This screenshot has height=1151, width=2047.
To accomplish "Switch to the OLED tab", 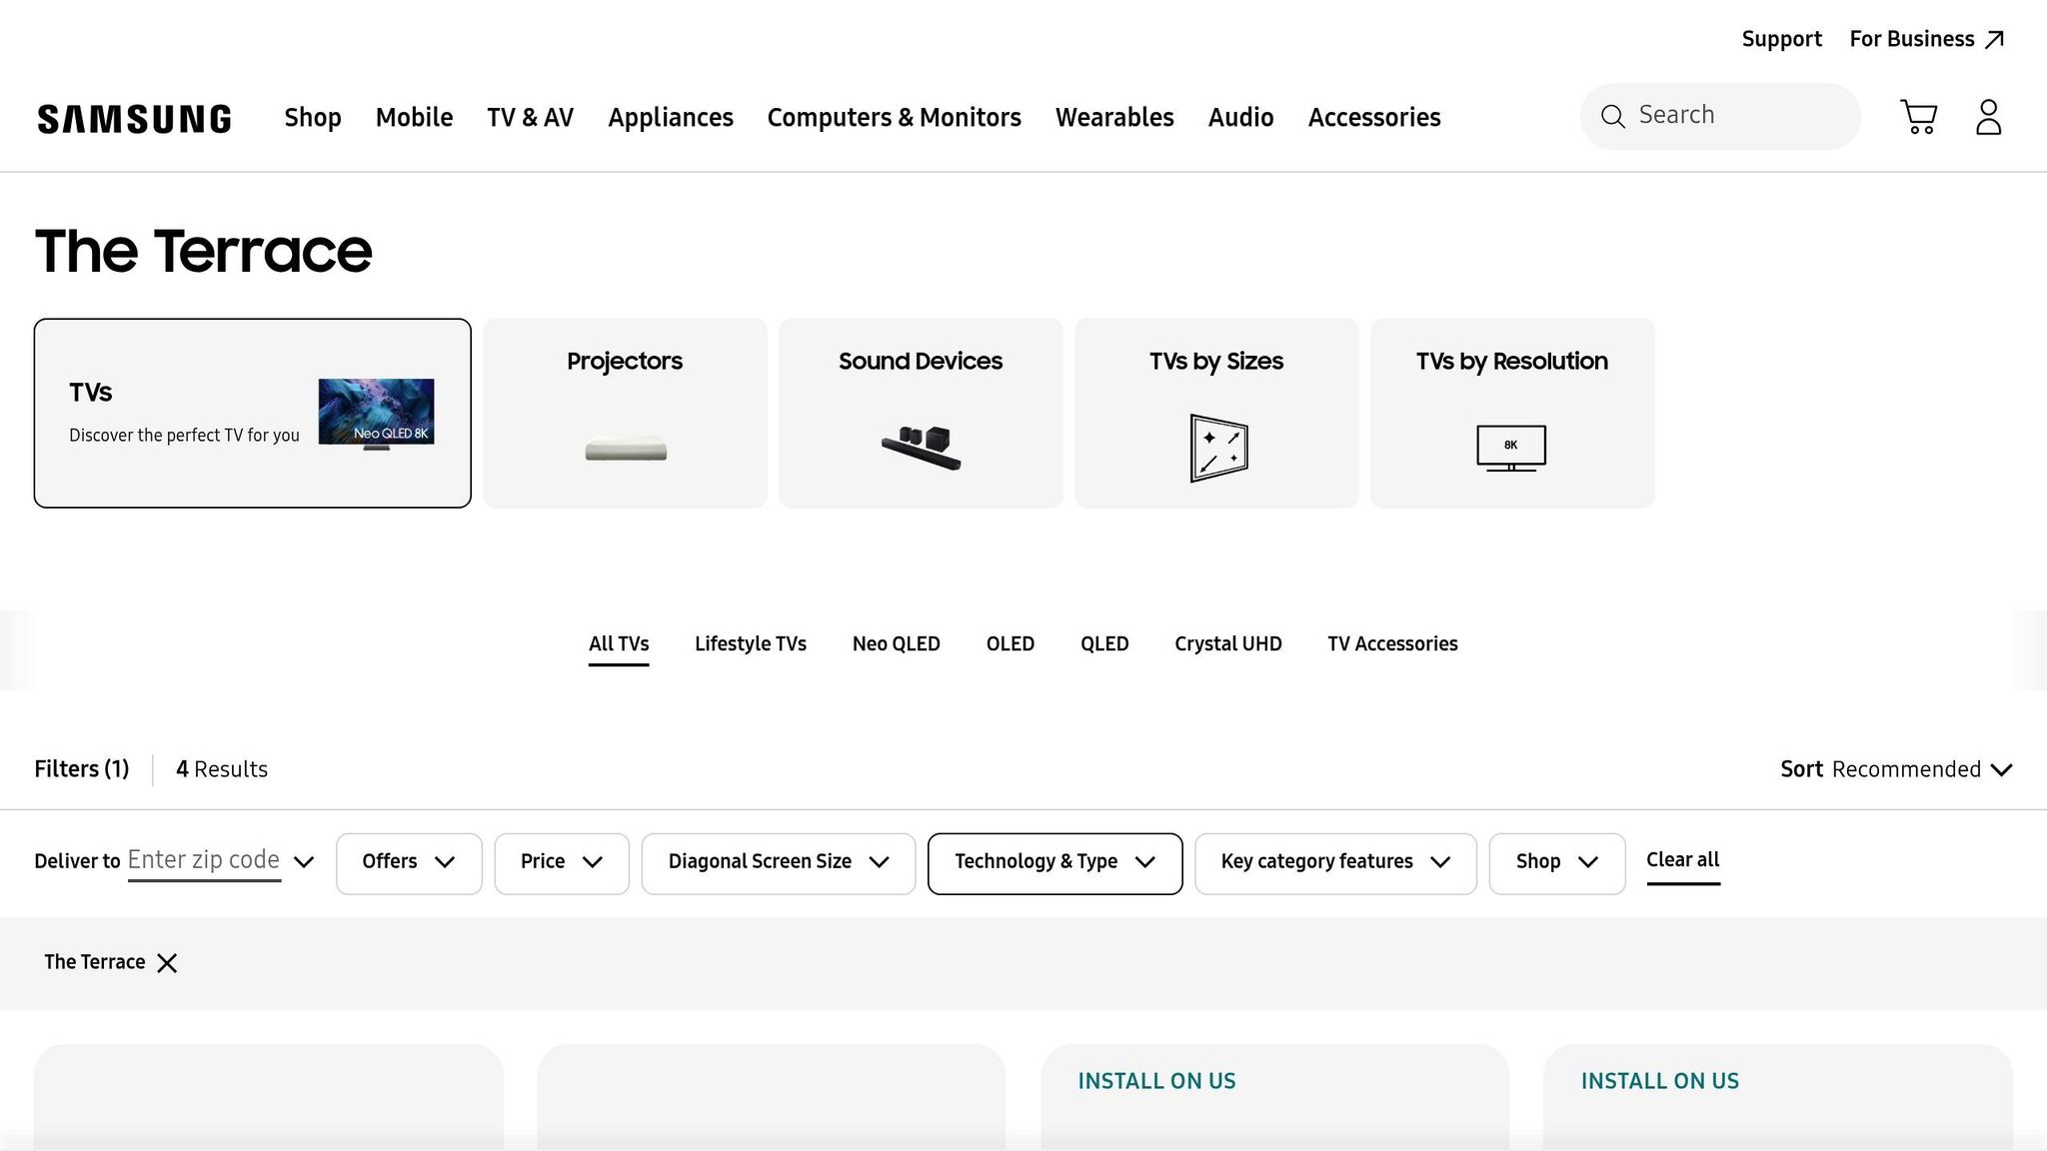I will [1011, 644].
